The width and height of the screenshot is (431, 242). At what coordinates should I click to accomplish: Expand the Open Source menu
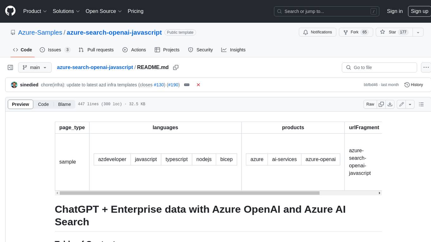pyautogui.click(x=104, y=11)
